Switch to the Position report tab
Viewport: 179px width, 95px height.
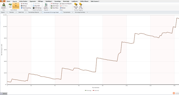pos(12,12)
